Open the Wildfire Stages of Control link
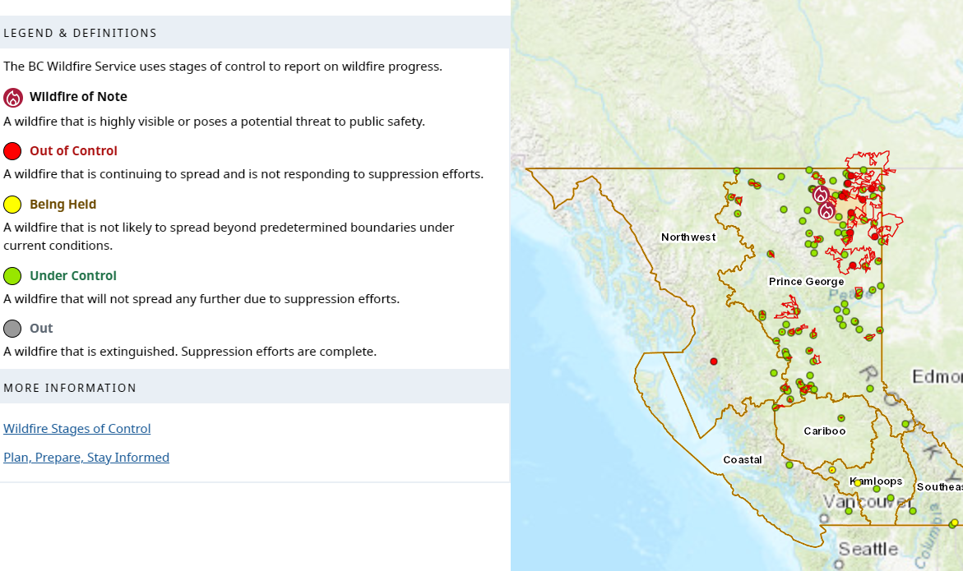963x571 pixels. coord(77,429)
